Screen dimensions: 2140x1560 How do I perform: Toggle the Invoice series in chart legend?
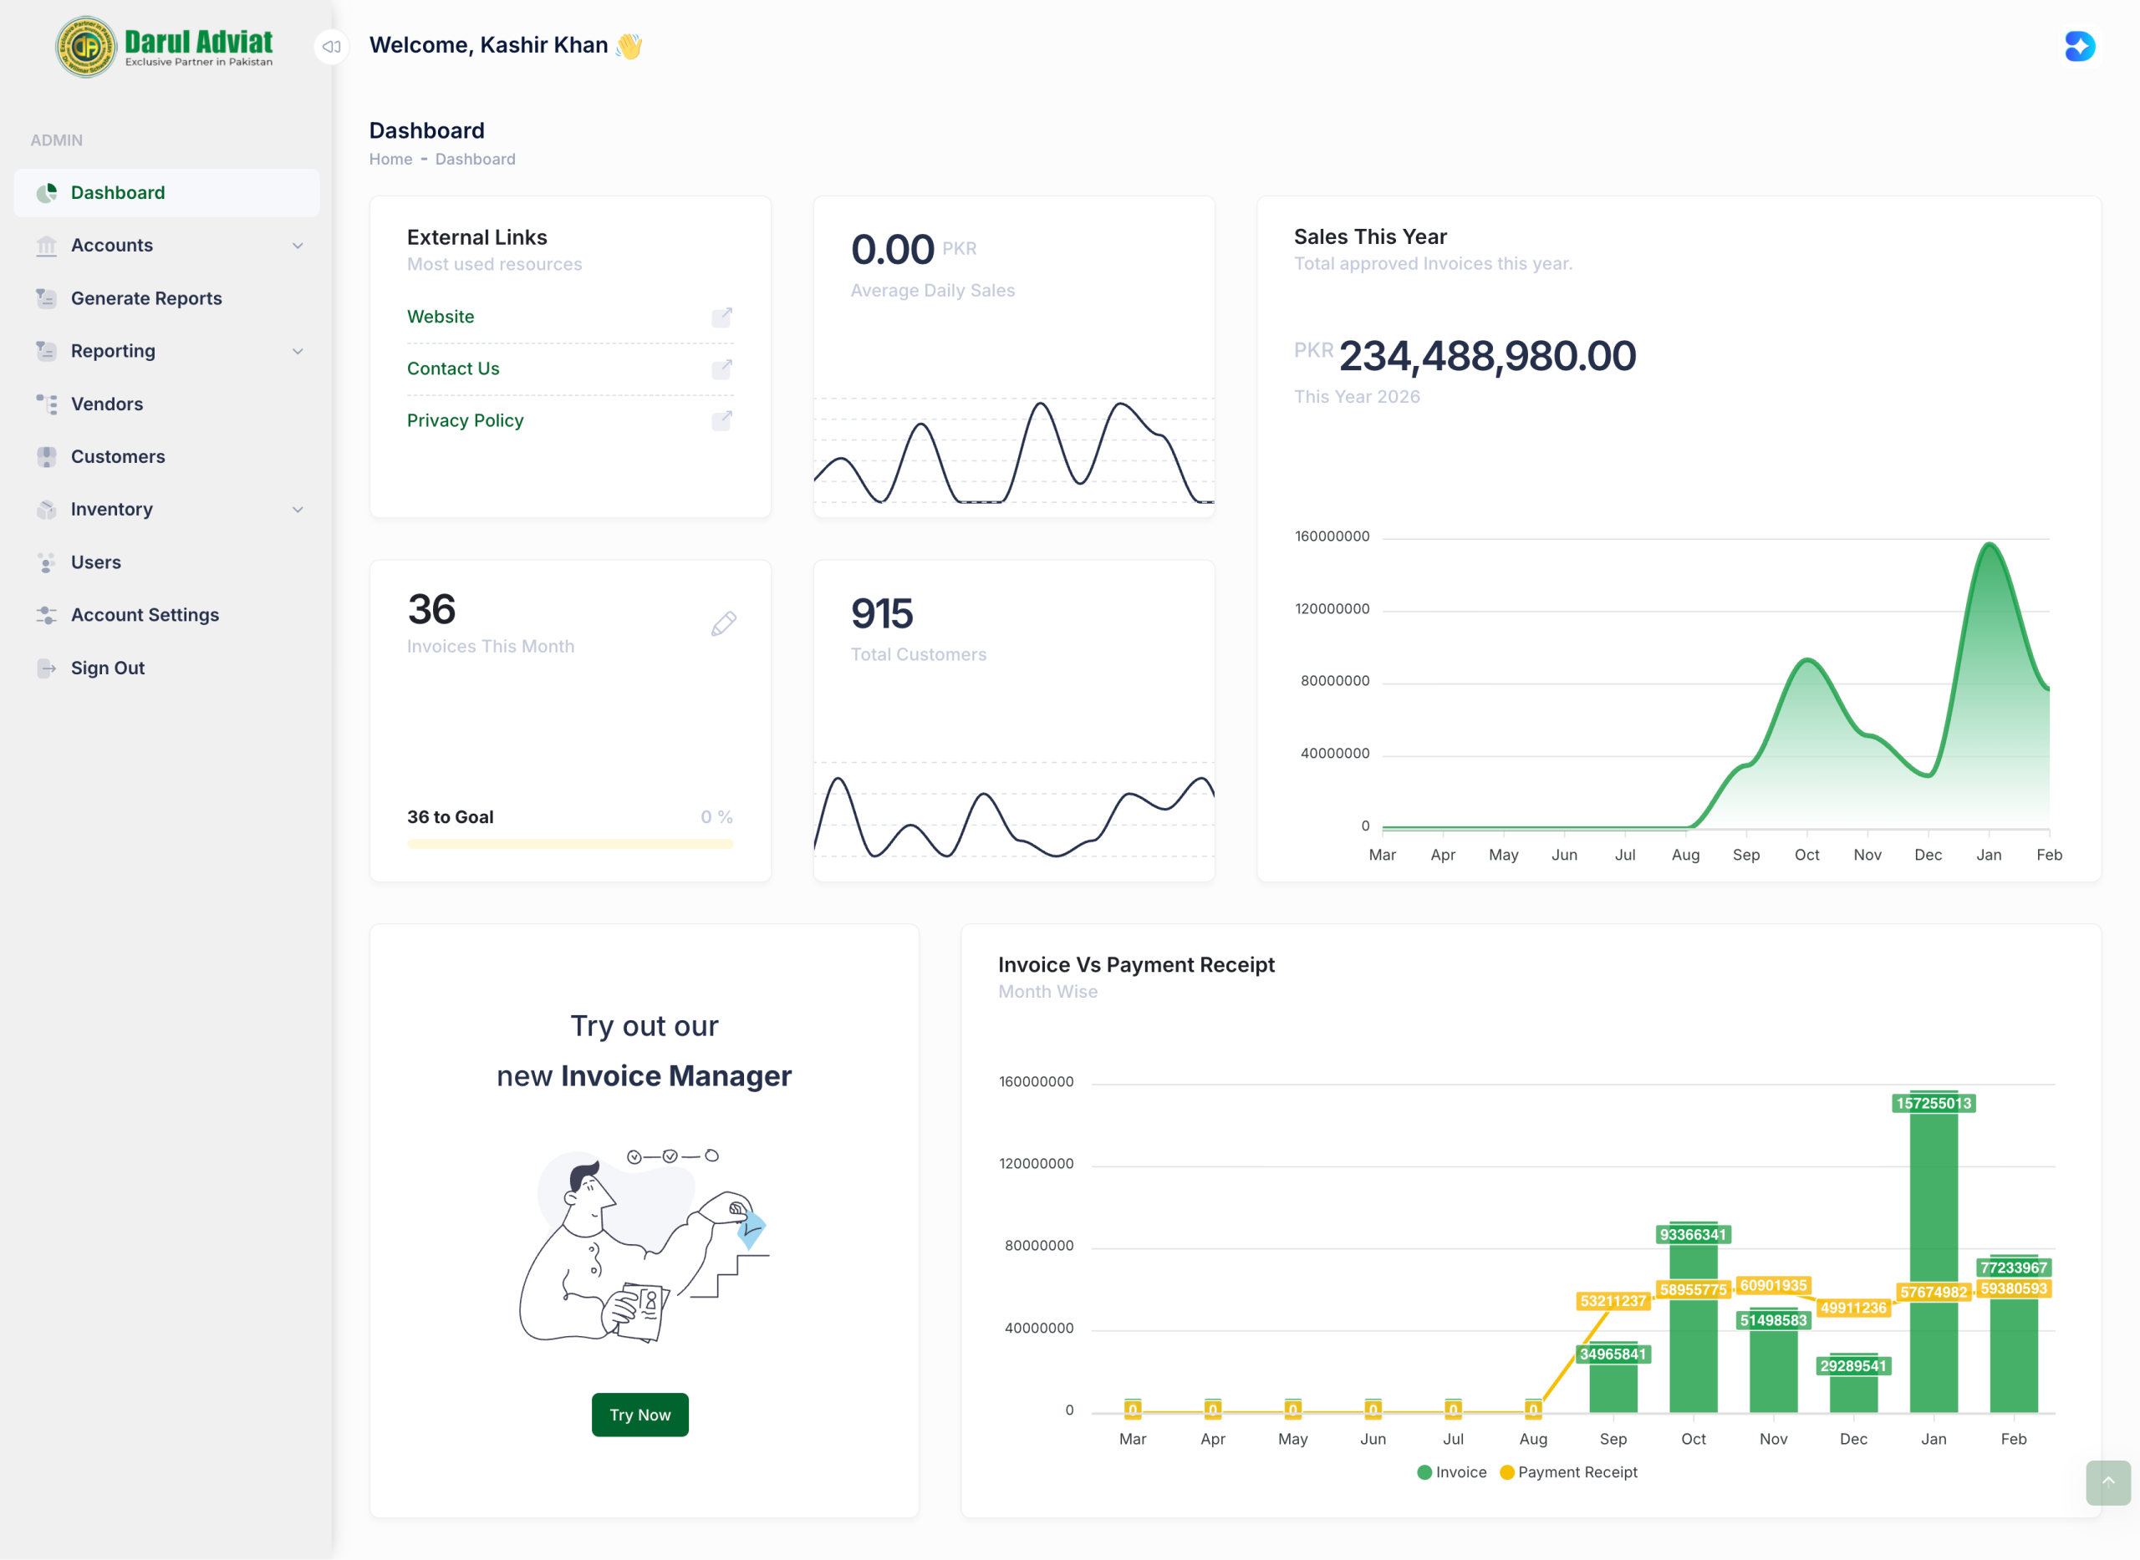coord(1451,1472)
